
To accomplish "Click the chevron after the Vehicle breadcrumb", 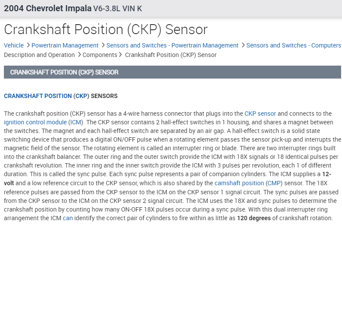I will [28, 45].
